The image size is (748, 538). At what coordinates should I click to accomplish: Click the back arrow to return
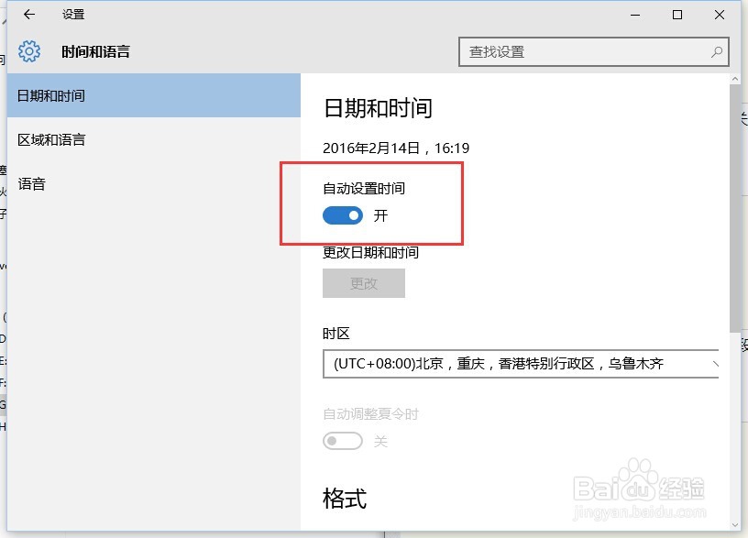pos(28,14)
